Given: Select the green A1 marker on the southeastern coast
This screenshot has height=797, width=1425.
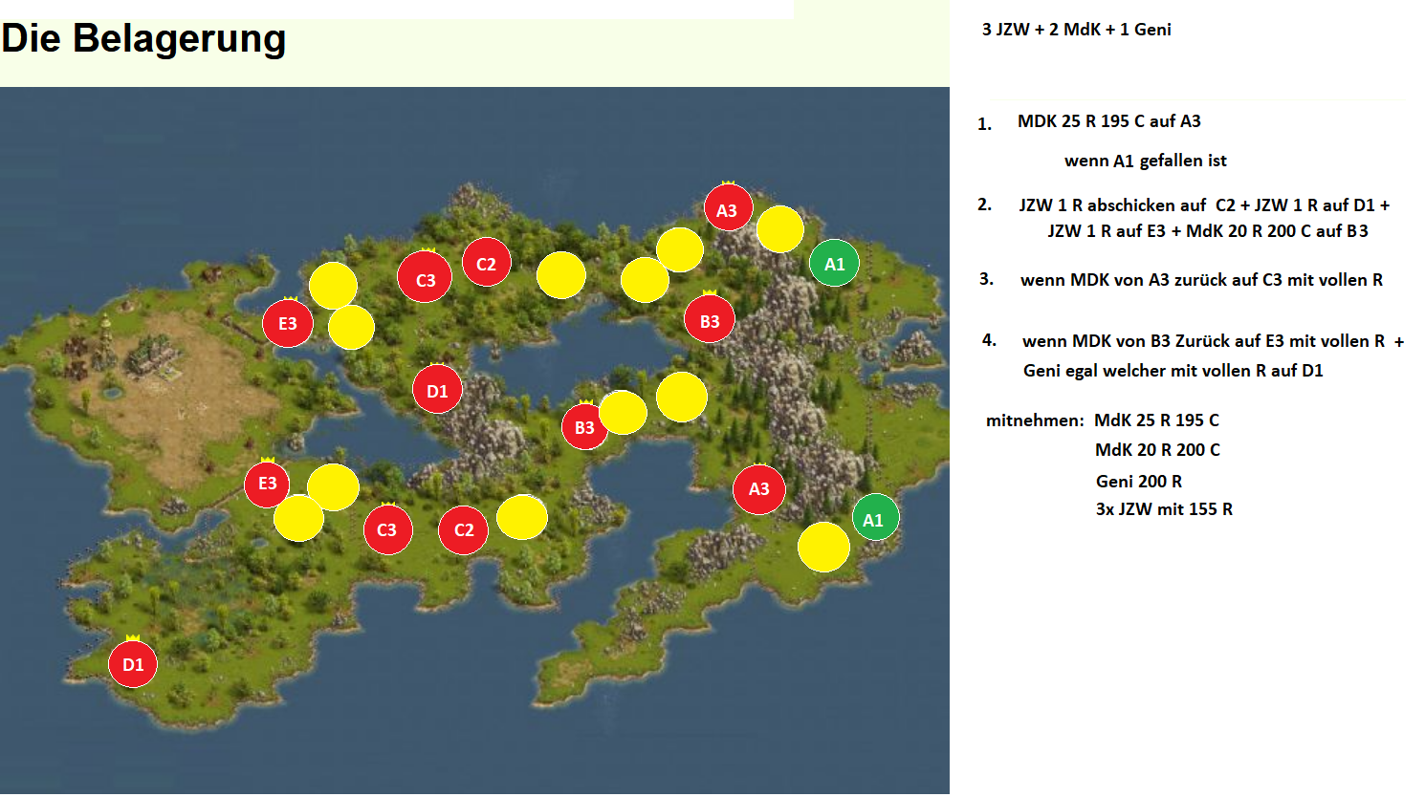Looking at the screenshot, I should [x=874, y=519].
